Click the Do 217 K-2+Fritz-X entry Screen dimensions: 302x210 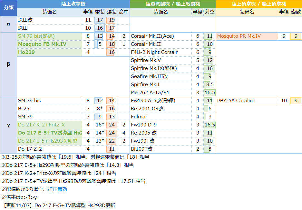[41, 125]
